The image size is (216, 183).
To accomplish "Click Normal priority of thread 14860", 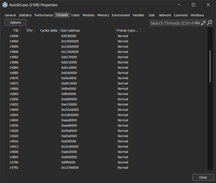I will [x=123, y=94].
